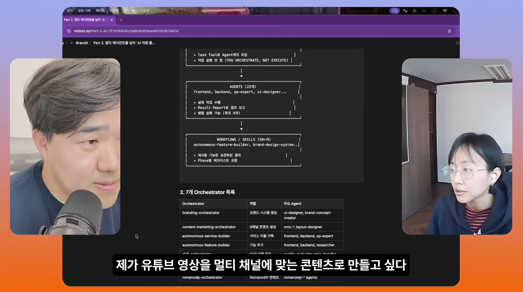Click the Notion favicon on the browser tab
523x292 pixels.
tap(65, 20)
